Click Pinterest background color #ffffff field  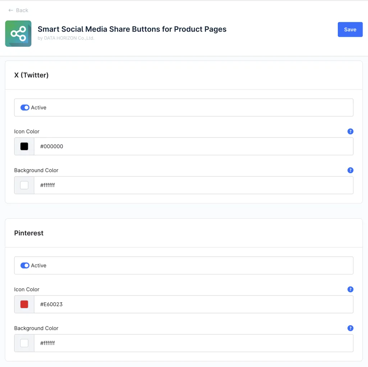pyautogui.click(x=193, y=343)
